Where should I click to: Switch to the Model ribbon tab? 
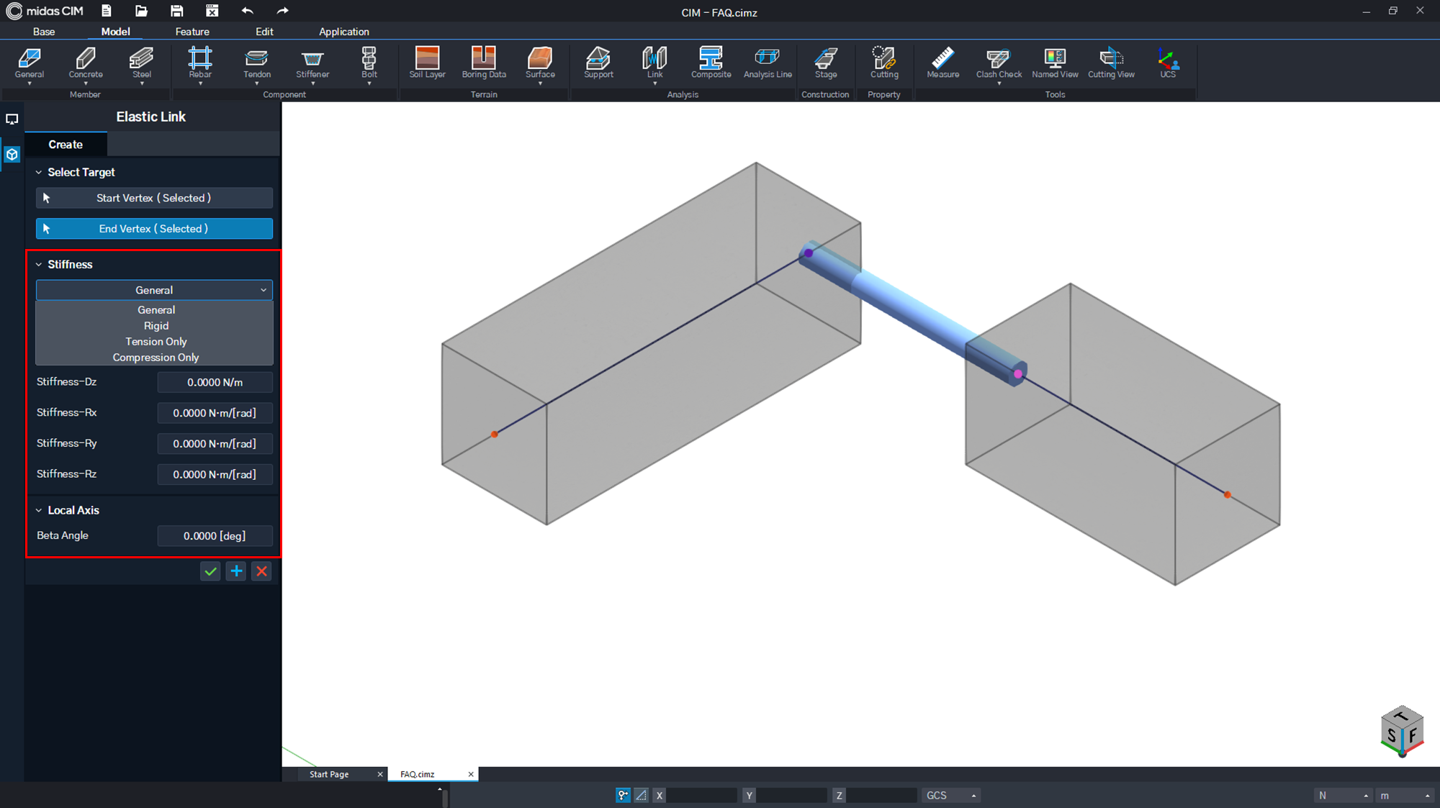coord(115,32)
